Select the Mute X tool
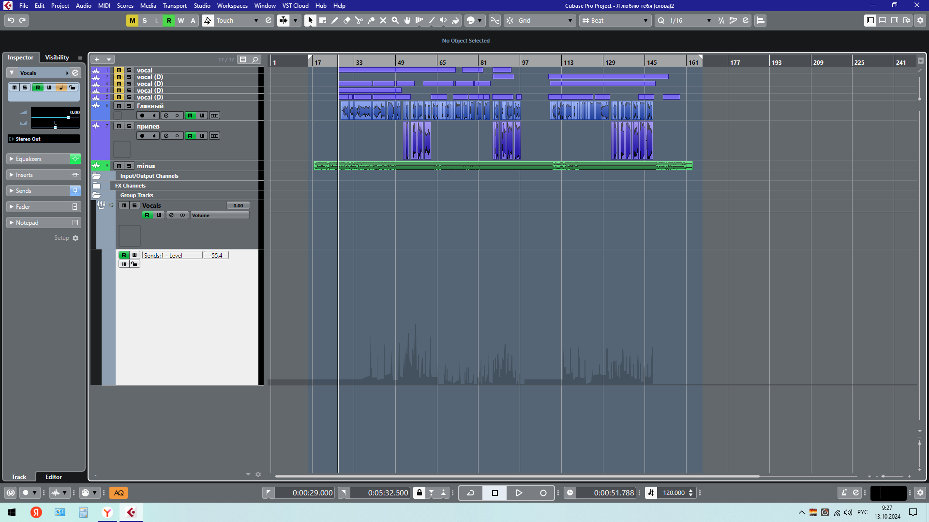The image size is (929, 522). [383, 20]
